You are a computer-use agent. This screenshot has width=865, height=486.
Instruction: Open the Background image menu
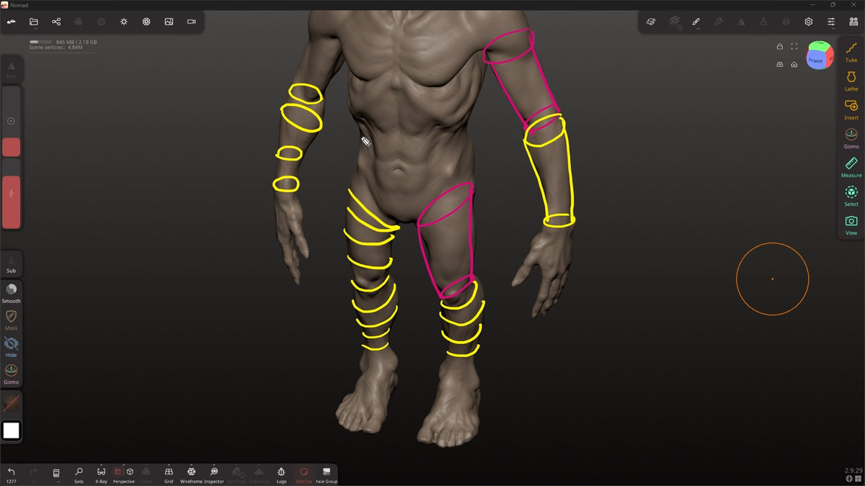click(x=169, y=22)
